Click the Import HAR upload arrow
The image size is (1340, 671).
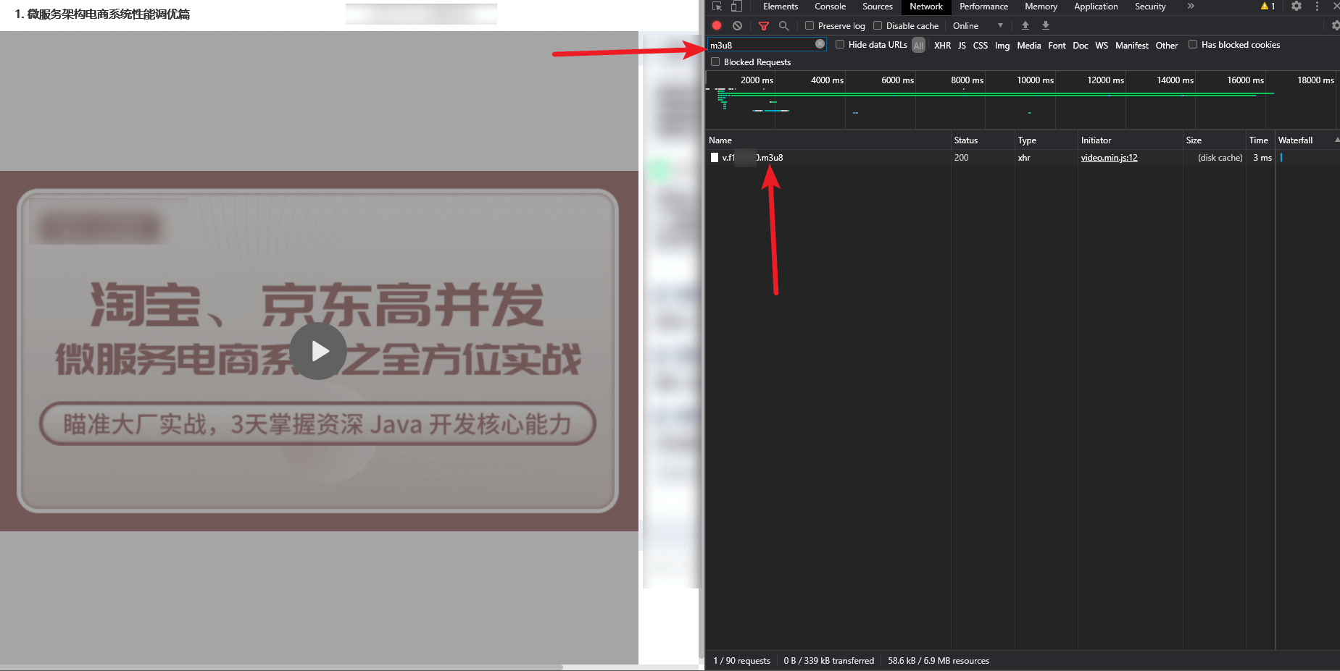click(x=1025, y=25)
